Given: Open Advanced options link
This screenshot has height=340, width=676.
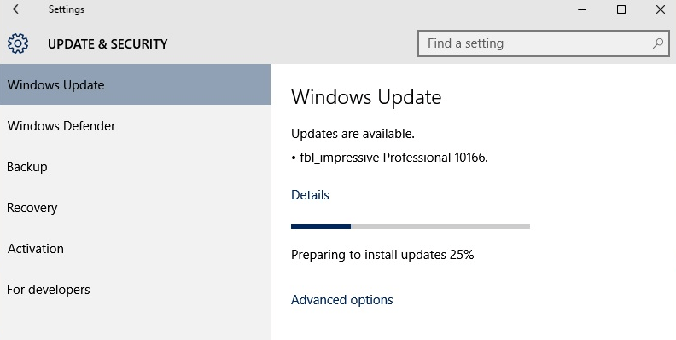Looking at the screenshot, I should point(342,300).
